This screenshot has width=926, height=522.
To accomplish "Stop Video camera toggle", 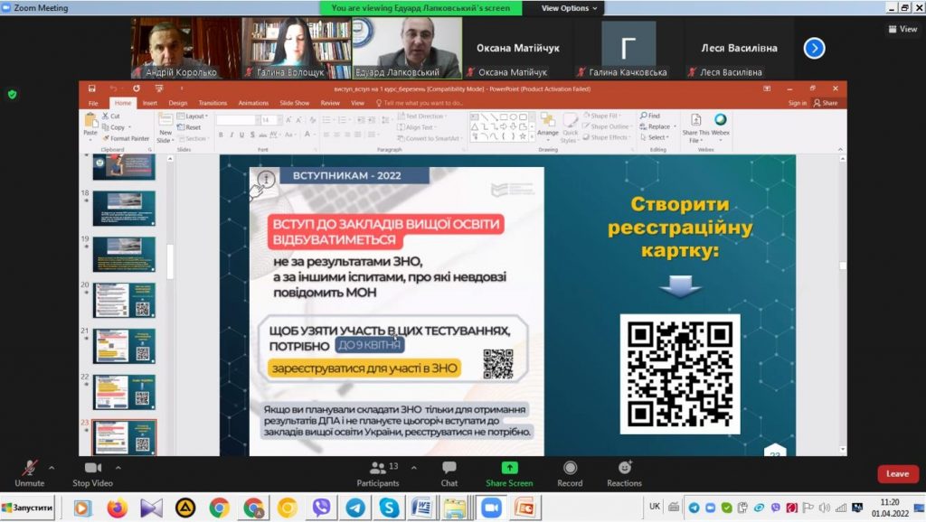I will pyautogui.click(x=93, y=469).
